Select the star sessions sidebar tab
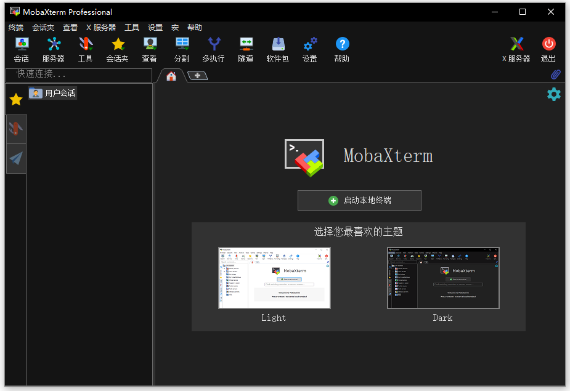Viewport: 570px width, 391px height. pyautogui.click(x=16, y=99)
